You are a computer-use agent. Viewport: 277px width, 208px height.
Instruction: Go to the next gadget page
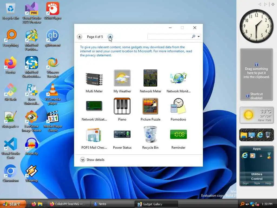point(110,37)
